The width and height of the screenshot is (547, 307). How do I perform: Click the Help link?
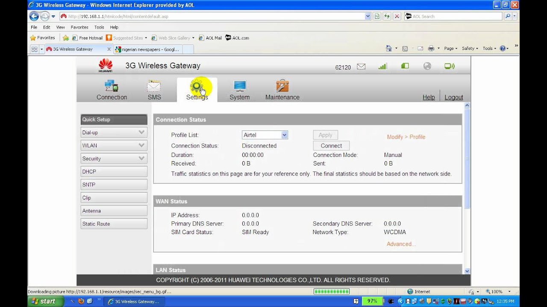429,97
